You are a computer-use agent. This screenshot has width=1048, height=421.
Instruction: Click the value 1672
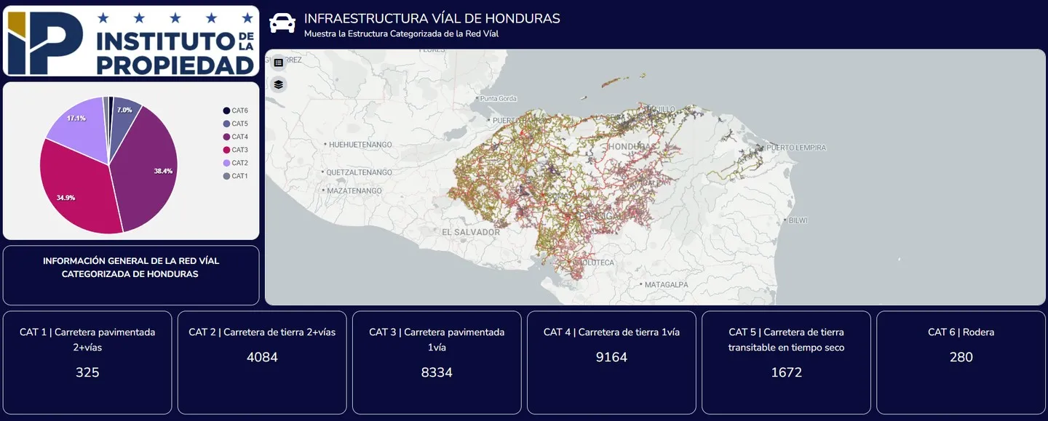coord(786,372)
